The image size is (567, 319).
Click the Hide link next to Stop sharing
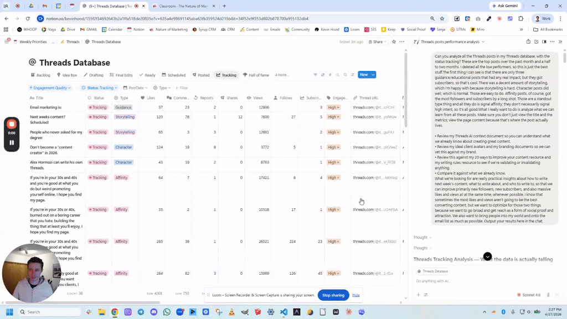356,295
